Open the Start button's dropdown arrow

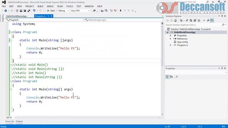pyautogui.click(x=56, y=11)
